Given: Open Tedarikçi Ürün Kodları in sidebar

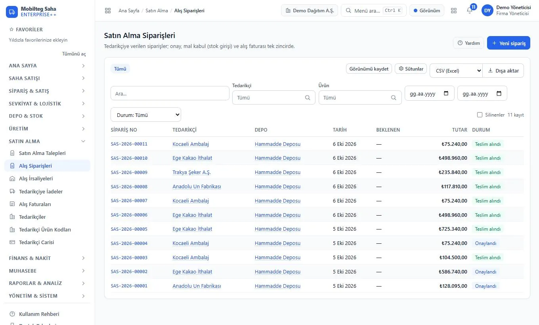Looking at the screenshot, I should [47, 229].
